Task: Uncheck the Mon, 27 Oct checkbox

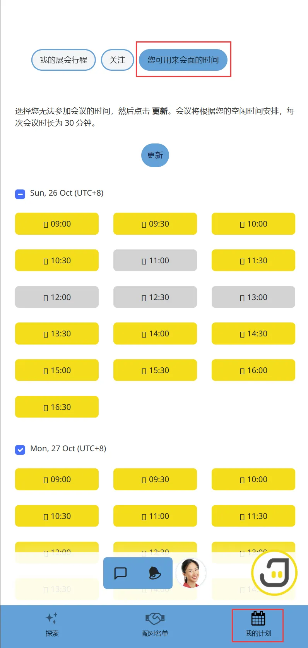Action: 20,449
